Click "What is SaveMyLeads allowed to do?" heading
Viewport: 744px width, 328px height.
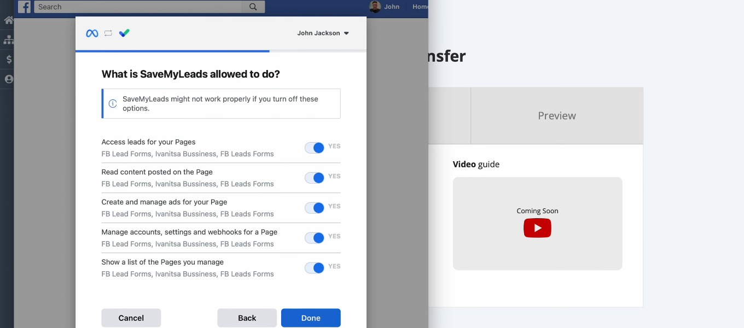tap(191, 74)
